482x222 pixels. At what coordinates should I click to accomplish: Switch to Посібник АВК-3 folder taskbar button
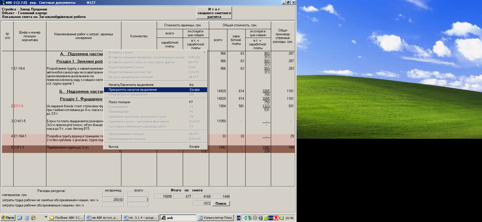click(66, 218)
